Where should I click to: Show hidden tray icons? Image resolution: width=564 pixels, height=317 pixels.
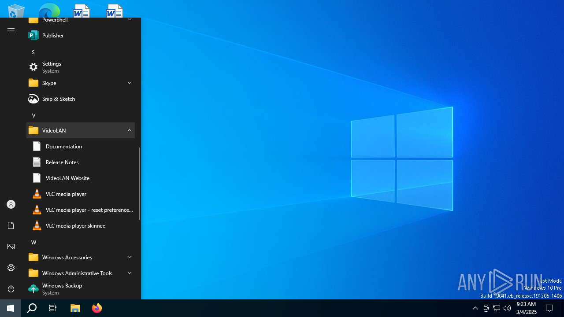coord(475,308)
